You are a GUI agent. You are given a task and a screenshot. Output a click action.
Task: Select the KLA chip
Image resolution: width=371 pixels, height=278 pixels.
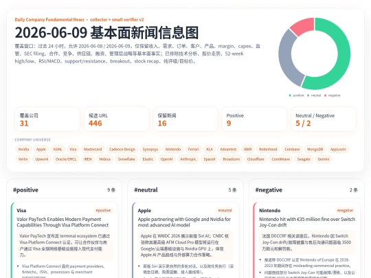[210, 149]
